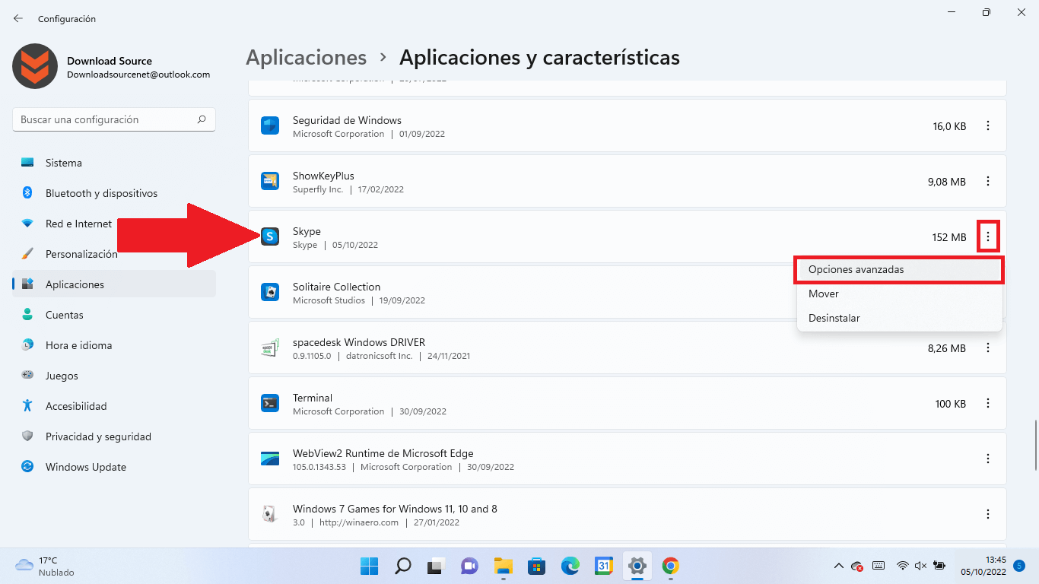Viewport: 1039px width, 584px height.
Task: Click the http://winaero.com publisher text
Action: [x=359, y=522]
